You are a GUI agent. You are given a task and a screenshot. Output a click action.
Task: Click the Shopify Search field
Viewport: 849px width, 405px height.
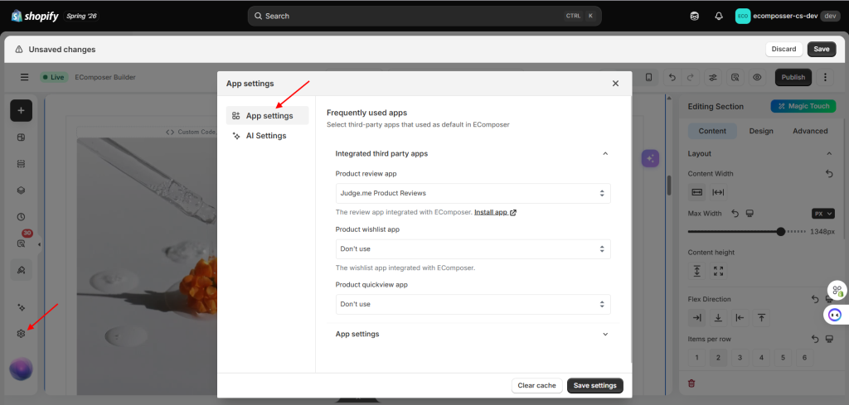pyautogui.click(x=424, y=17)
